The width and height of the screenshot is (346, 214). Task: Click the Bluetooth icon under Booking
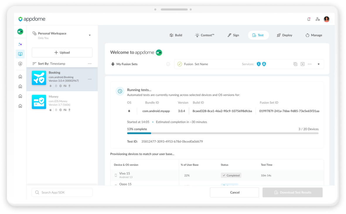click(x=60, y=86)
